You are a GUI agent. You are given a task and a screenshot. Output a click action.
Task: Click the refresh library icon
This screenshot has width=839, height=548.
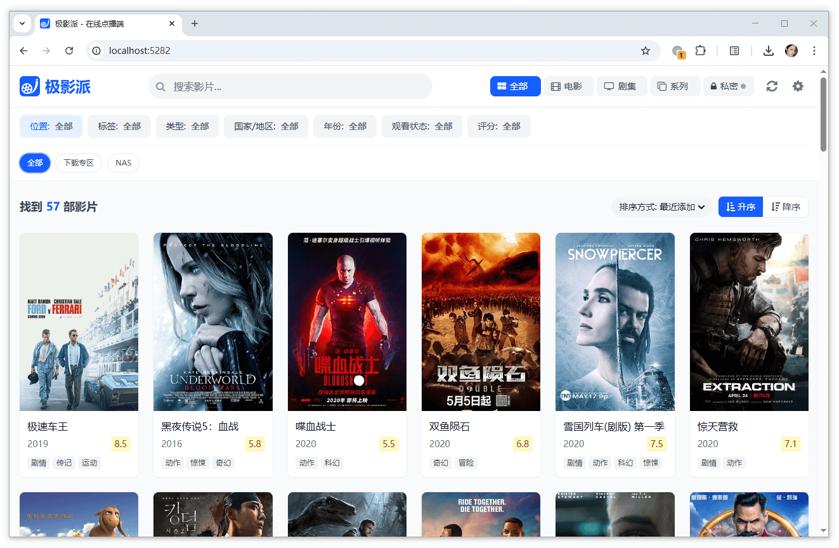click(772, 86)
